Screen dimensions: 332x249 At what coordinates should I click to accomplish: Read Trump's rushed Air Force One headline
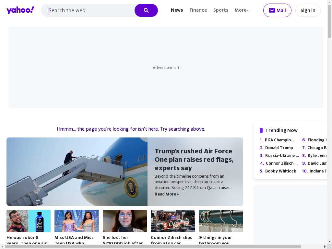(194, 160)
